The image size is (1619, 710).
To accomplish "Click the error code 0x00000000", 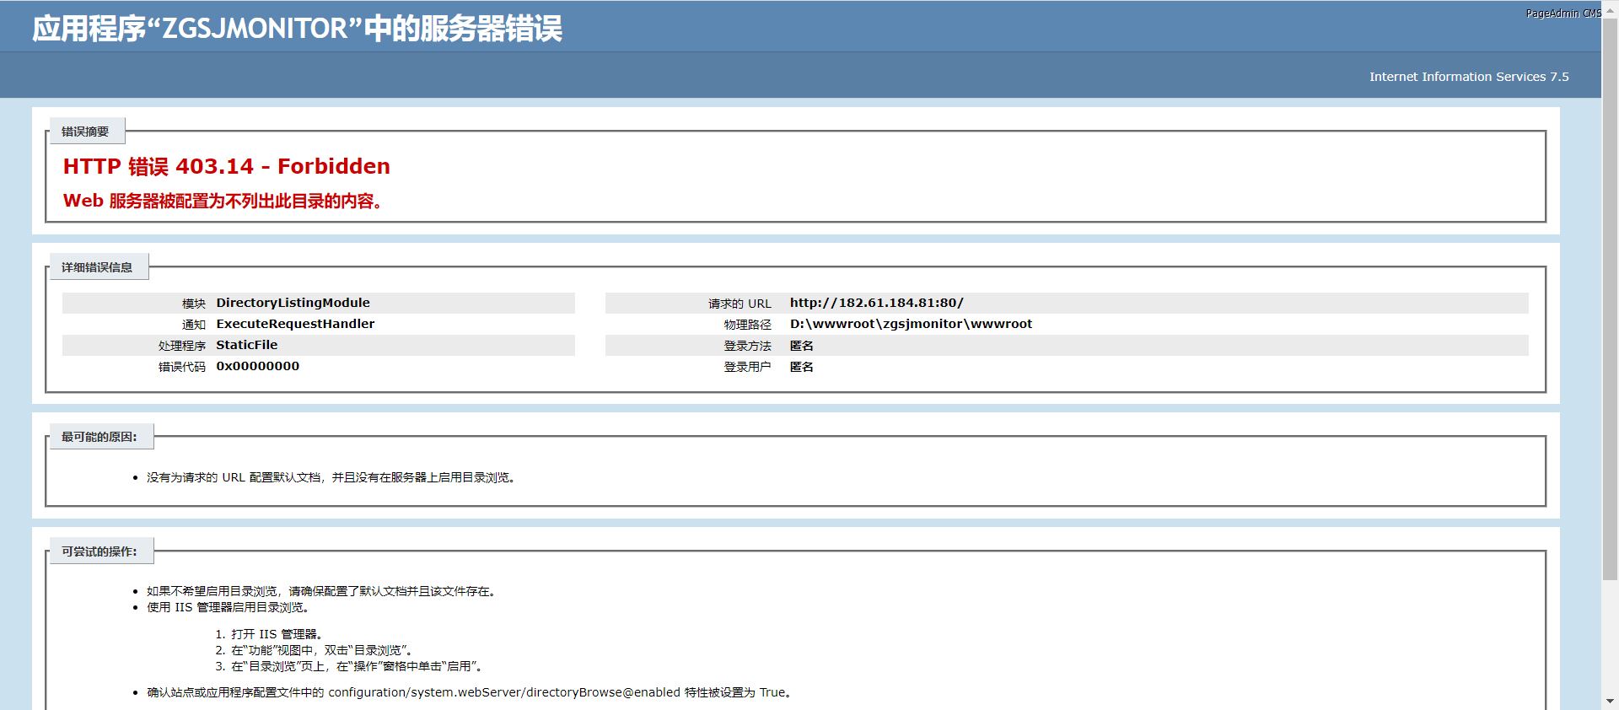I will point(257,366).
